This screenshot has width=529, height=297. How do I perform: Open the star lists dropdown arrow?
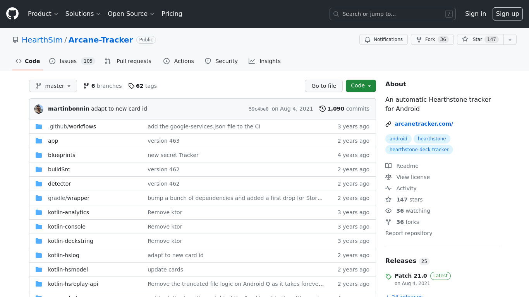pyautogui.click(x=510, y=39)
